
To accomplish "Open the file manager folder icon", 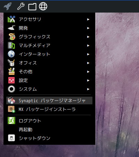I will coord(32,7).
